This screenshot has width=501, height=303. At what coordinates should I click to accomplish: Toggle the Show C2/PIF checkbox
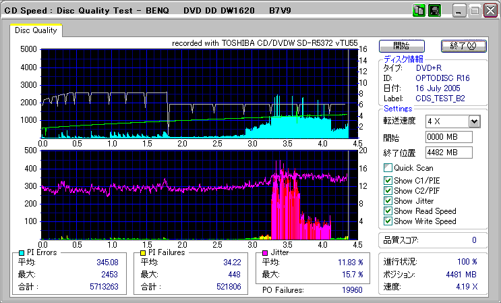388,190
